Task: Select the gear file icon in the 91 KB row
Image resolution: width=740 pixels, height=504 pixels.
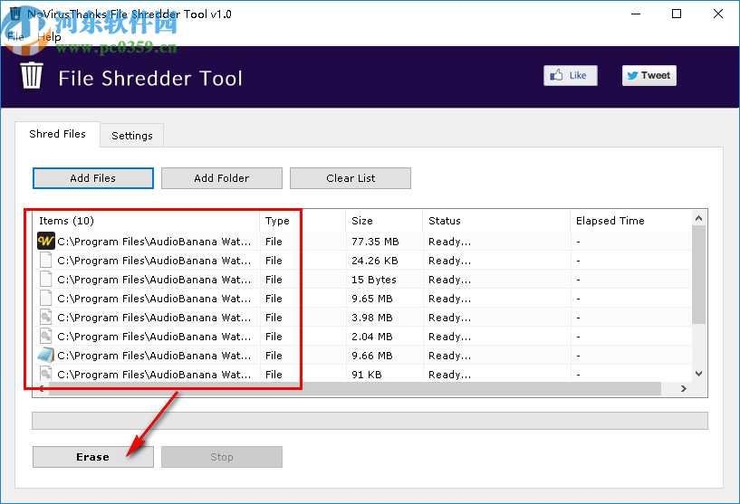Action: (46, 375)
